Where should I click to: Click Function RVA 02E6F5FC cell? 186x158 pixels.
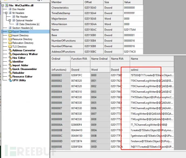coord(80,75)
